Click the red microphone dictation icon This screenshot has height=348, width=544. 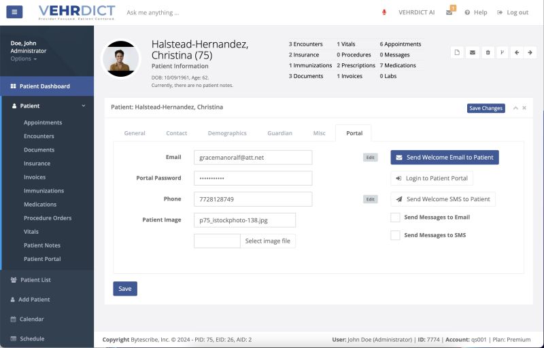tap(384, 12)
